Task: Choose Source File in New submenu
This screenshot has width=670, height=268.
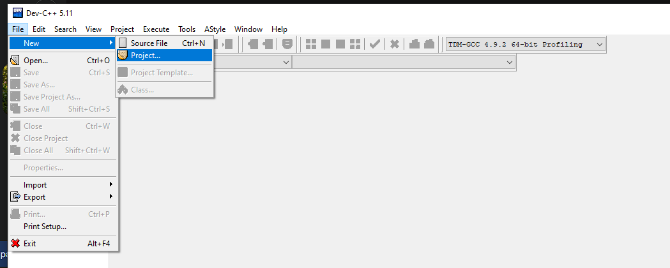Action: point(165,43)
